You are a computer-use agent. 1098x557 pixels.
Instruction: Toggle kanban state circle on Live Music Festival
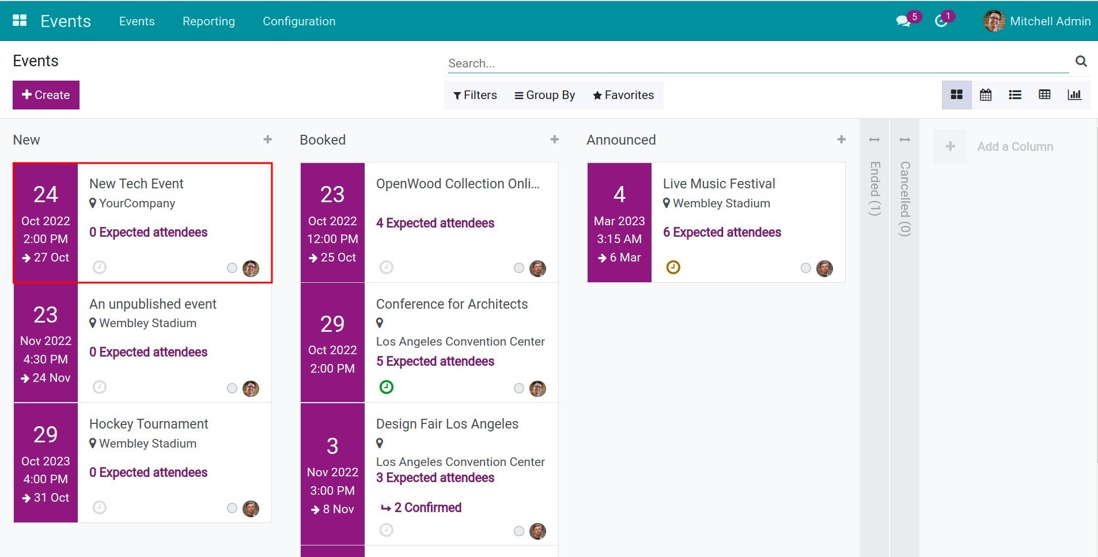point(806,268)
